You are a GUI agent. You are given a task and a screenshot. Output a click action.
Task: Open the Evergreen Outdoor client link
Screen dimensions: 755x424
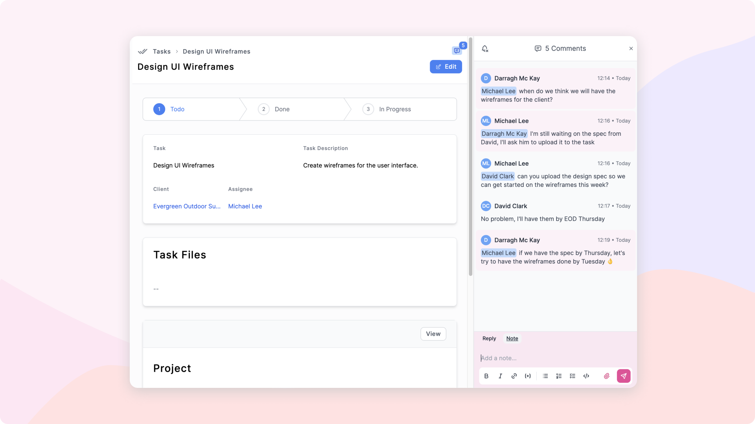[x=187, y=206]
